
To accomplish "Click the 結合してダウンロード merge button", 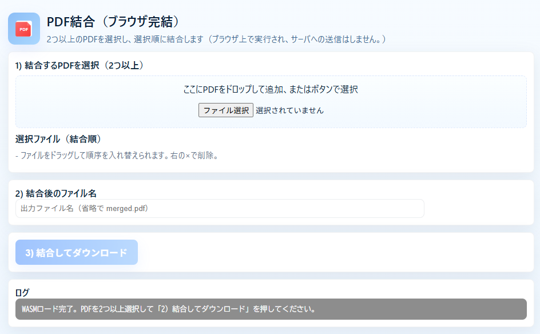I will point(76,252).
